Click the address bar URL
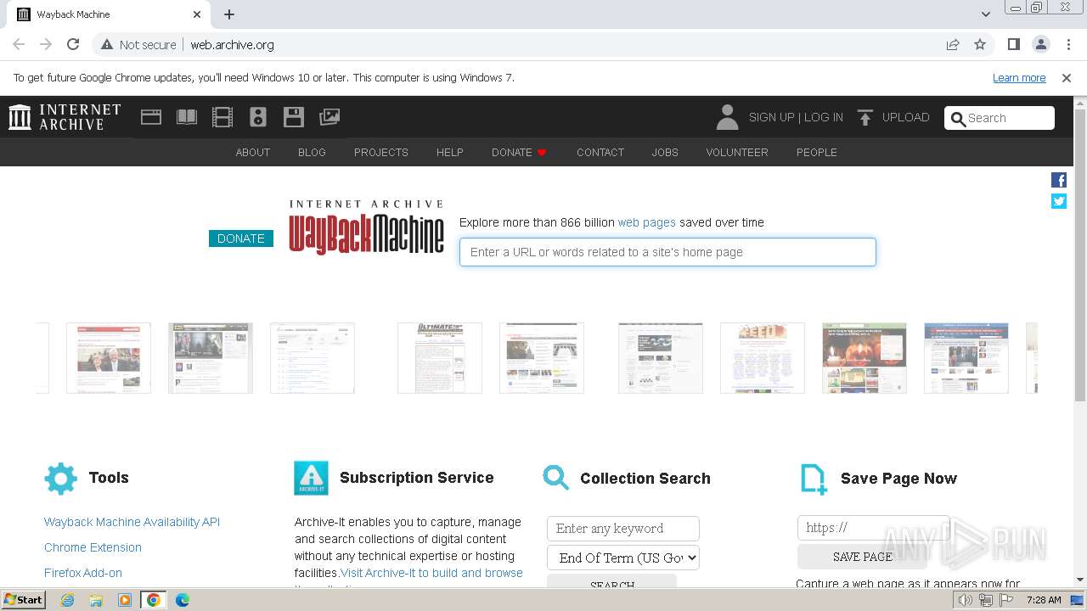Viewport: 1087px width, 611px height. pyautogui.click(x=232, y=44)
